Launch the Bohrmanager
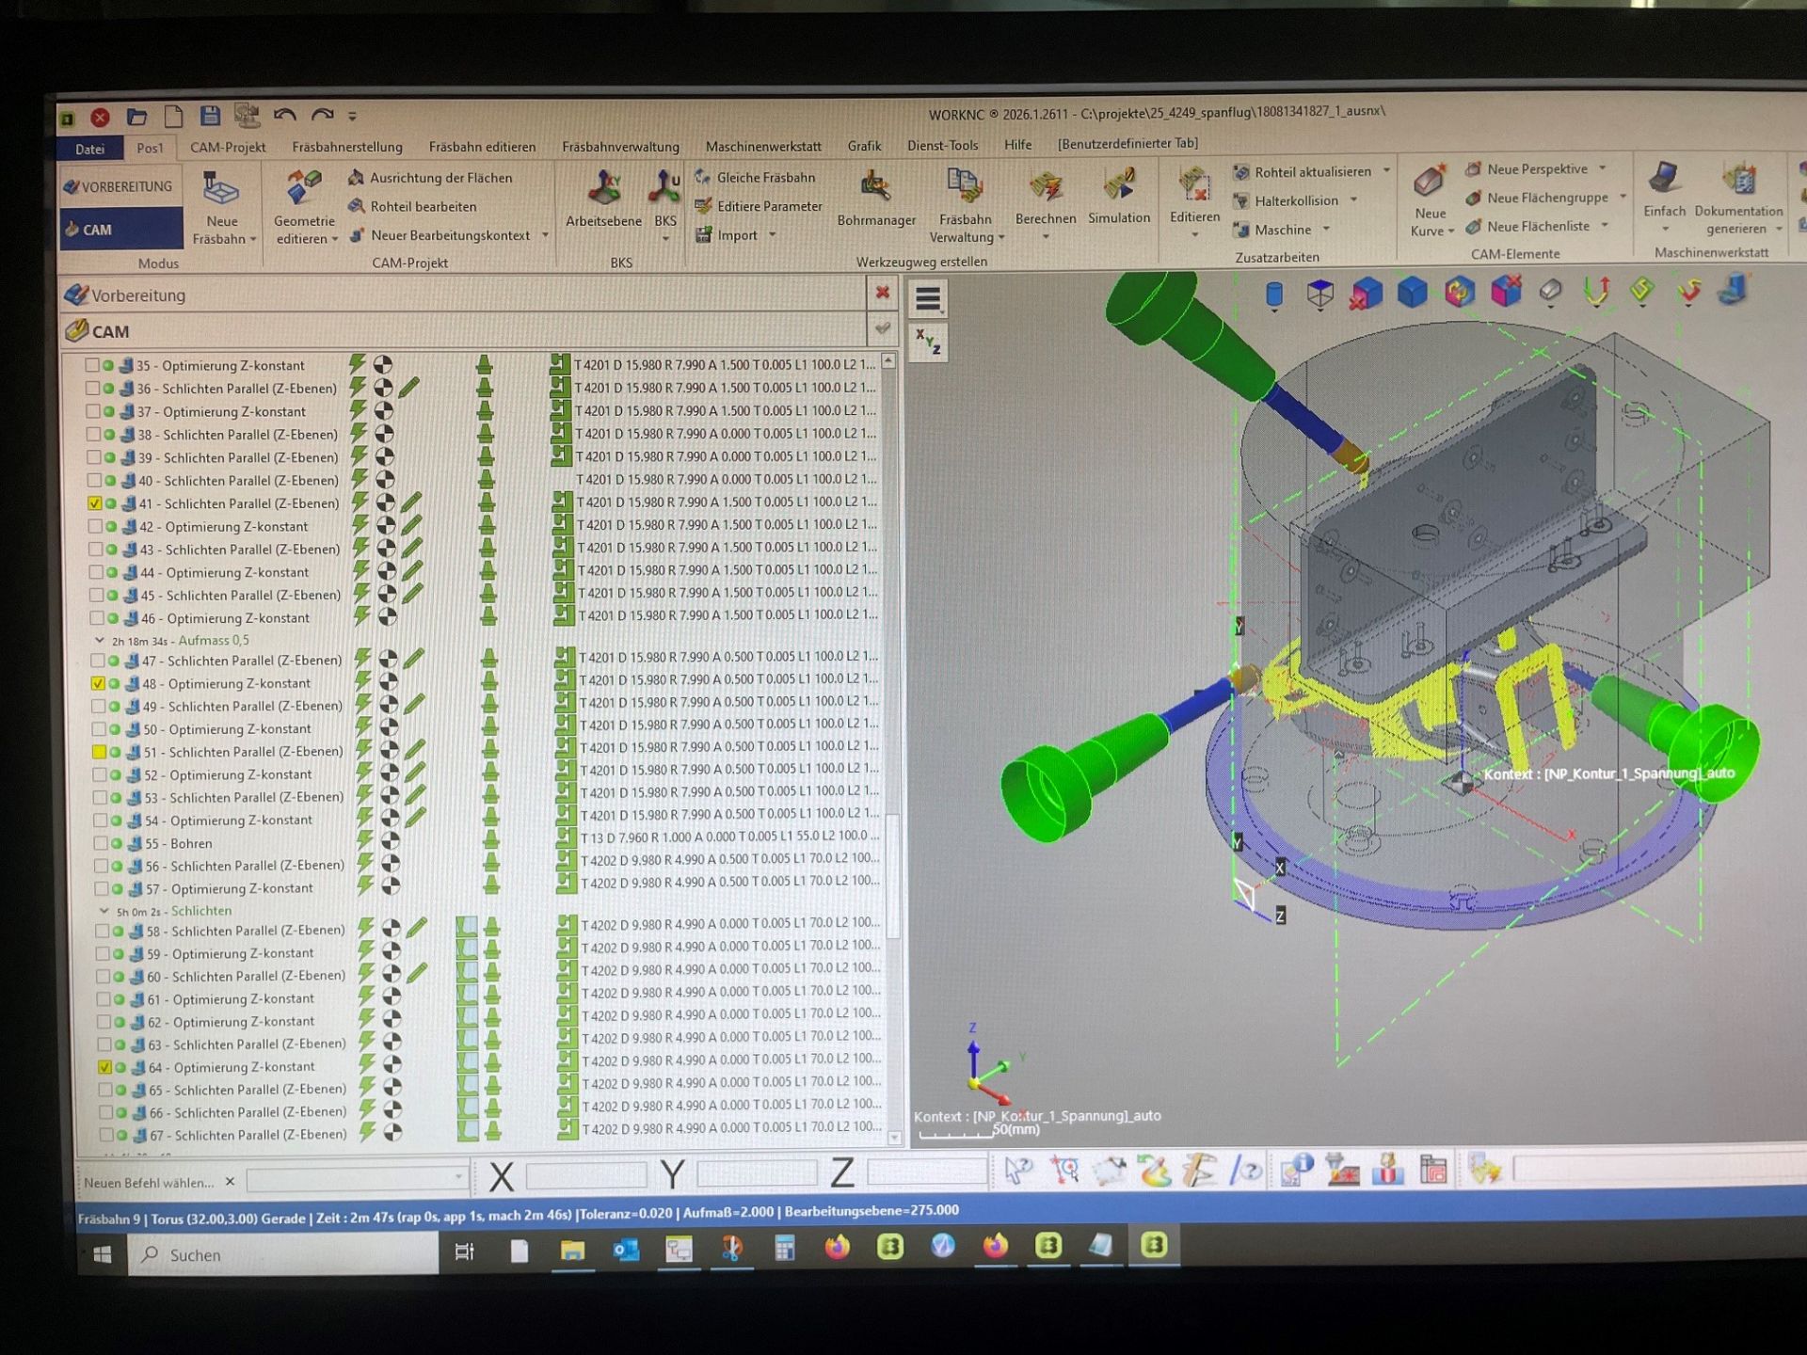The width and height of the screenshot is (1807, 1355). [x=876, y=199]
